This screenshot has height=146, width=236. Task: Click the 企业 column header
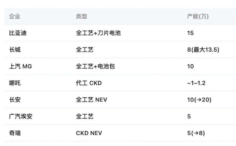[x=15, y=16]
